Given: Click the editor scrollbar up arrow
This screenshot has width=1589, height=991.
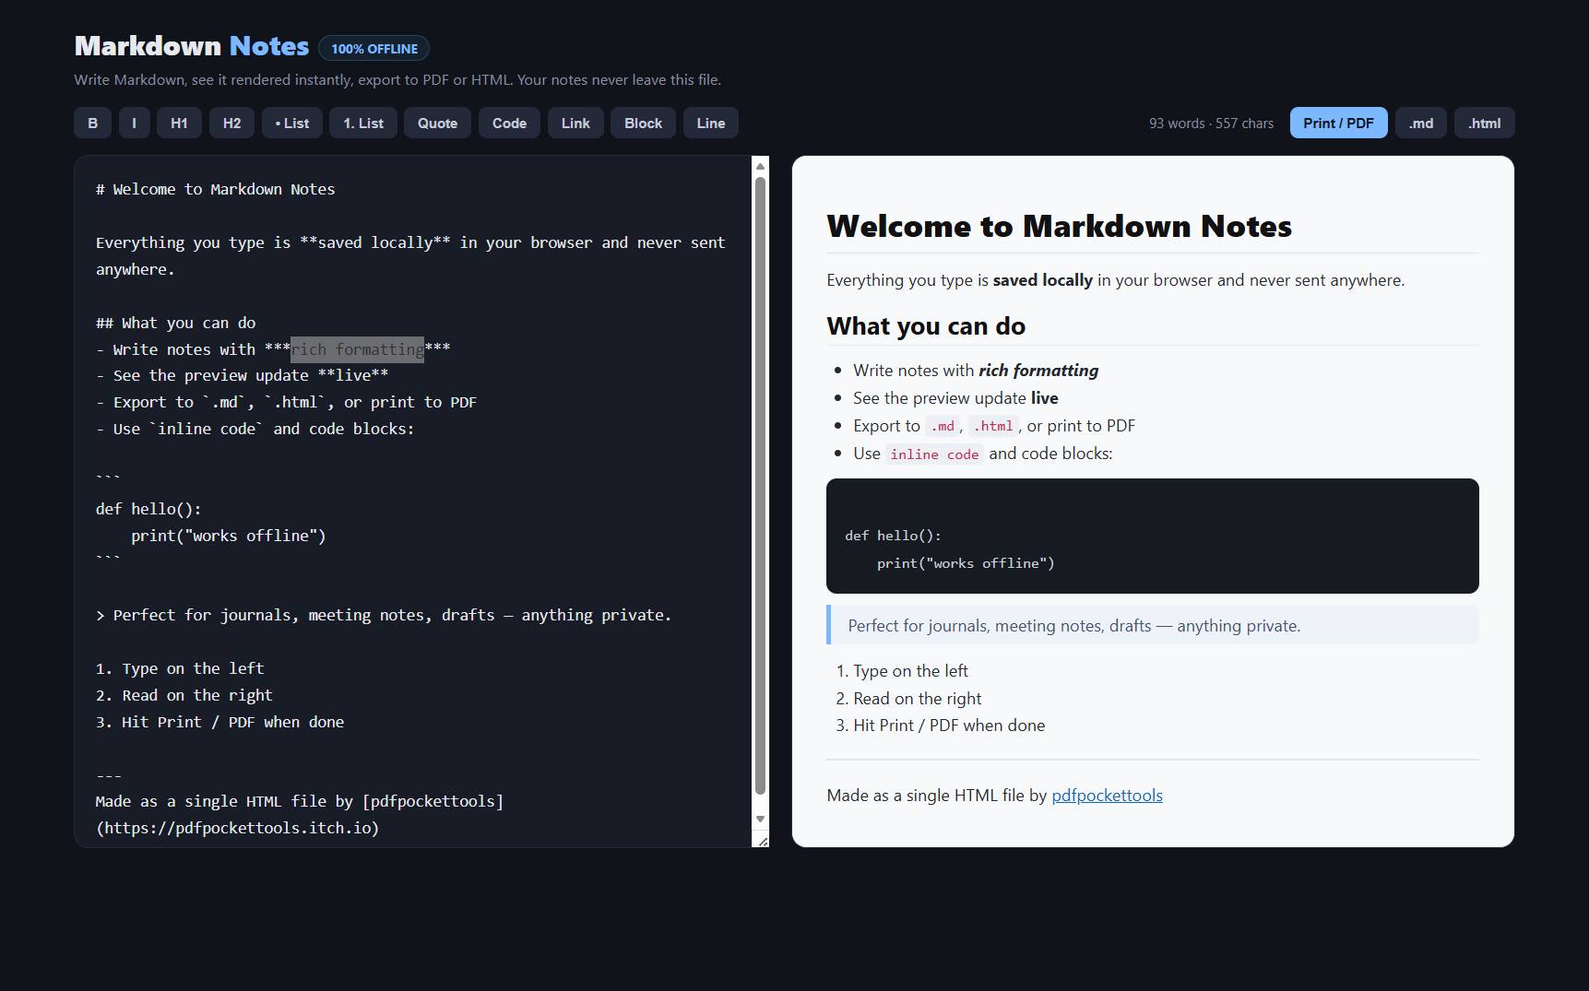Looking at the screenshot, I should click(761, 166).
